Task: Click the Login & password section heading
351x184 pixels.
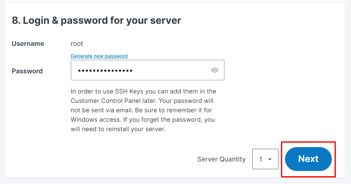Action: pyautogui.click(x=96, y=20)
